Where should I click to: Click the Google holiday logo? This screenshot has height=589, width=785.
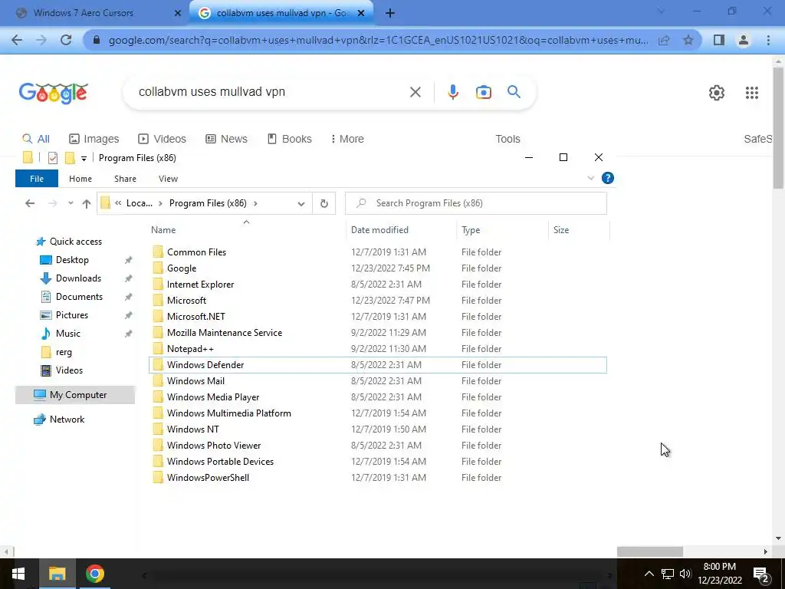click(x=54, y=93)
